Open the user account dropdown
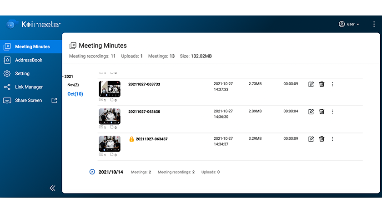 (349, 24)
